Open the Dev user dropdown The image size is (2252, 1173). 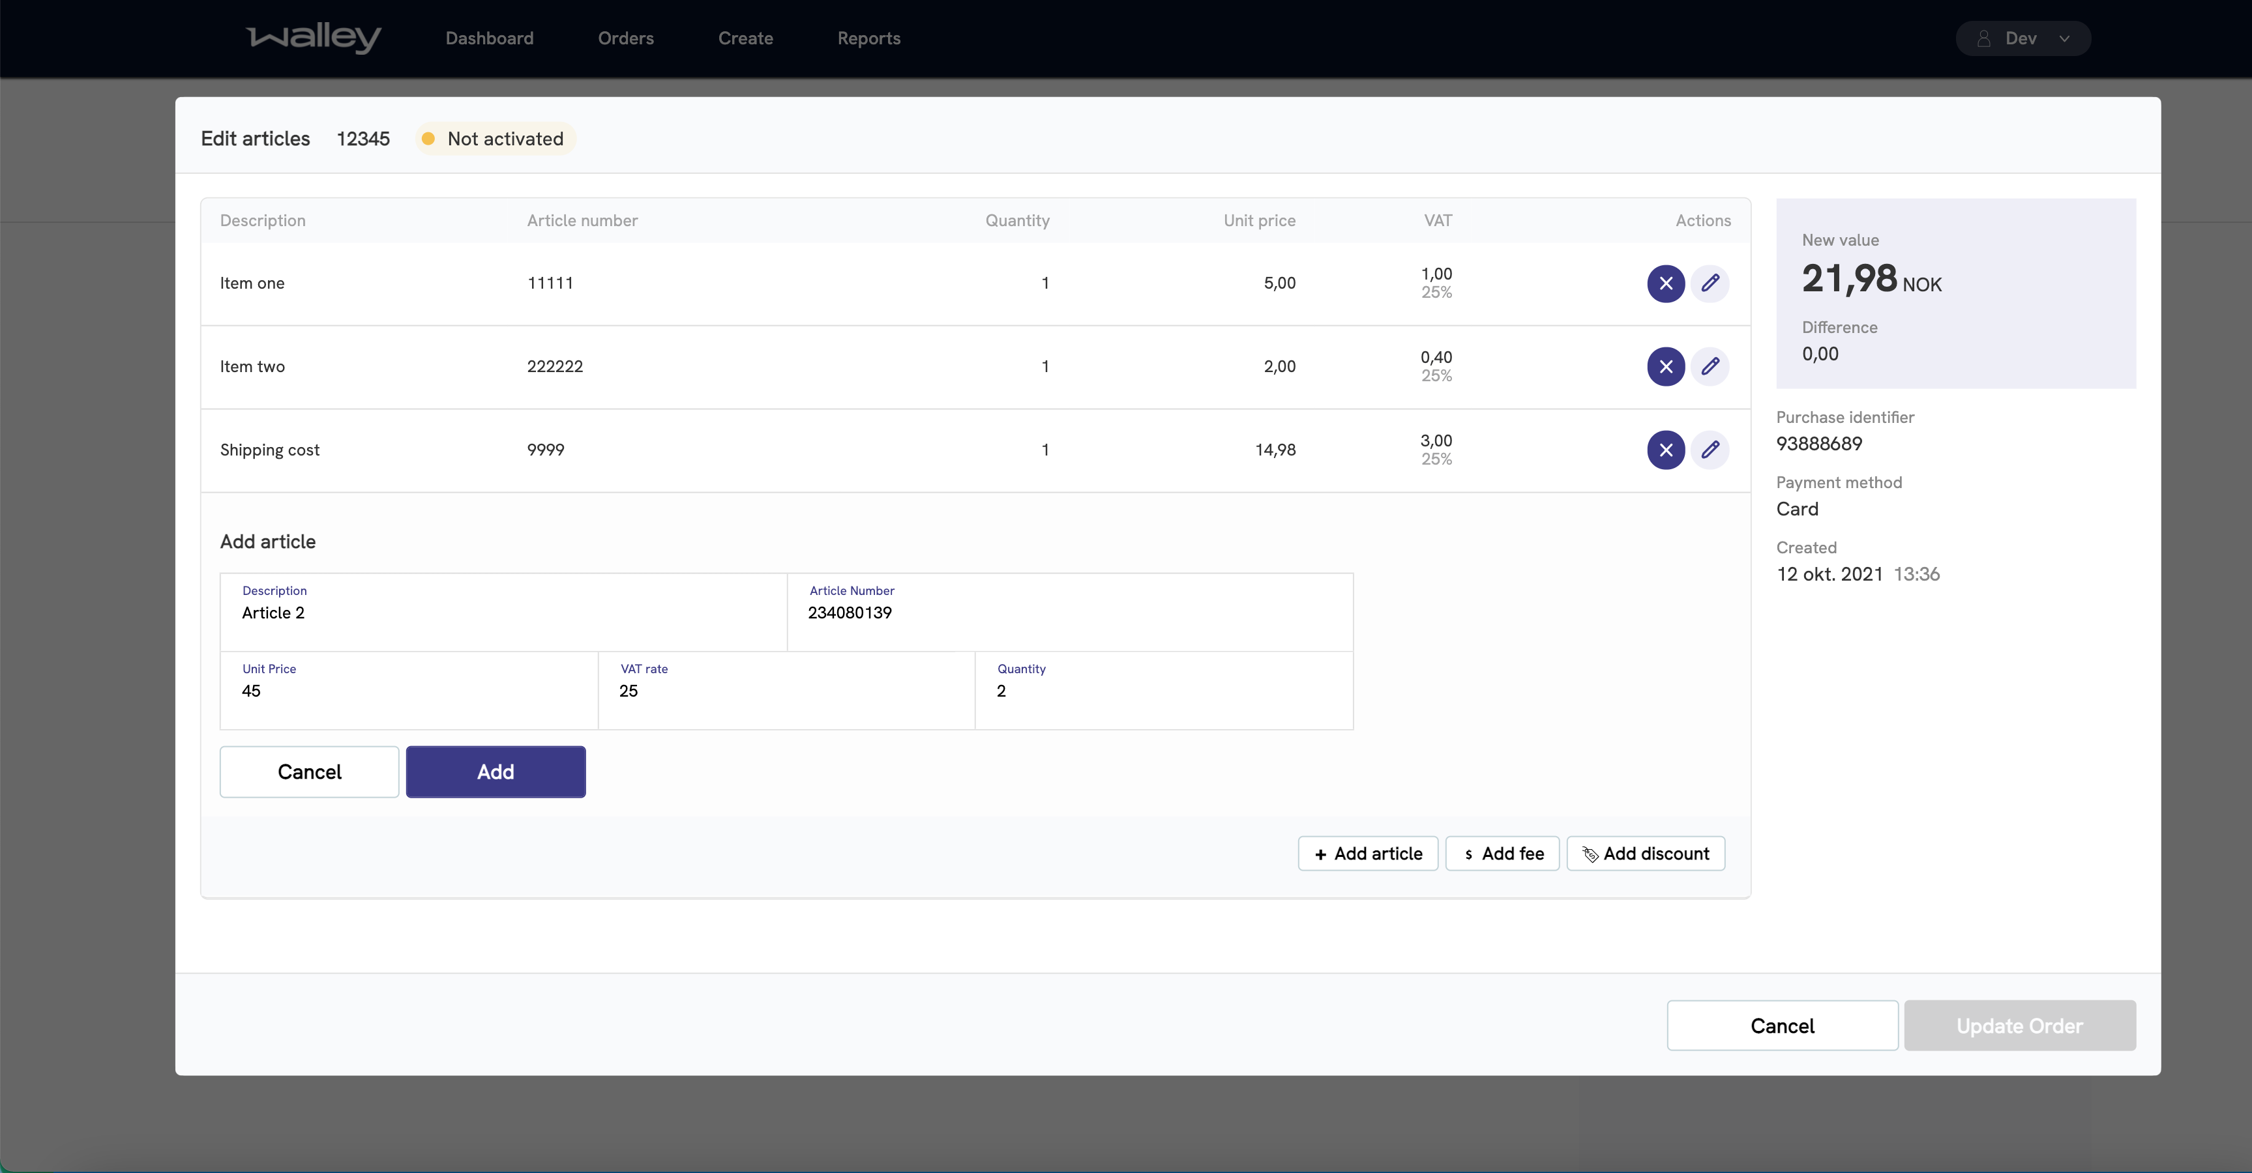click(2023, 38)
